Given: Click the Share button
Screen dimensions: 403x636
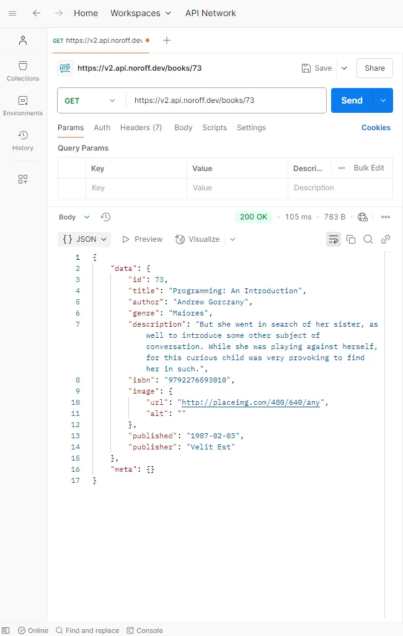Looking at the screenshot, I should [x=374, y=68].
